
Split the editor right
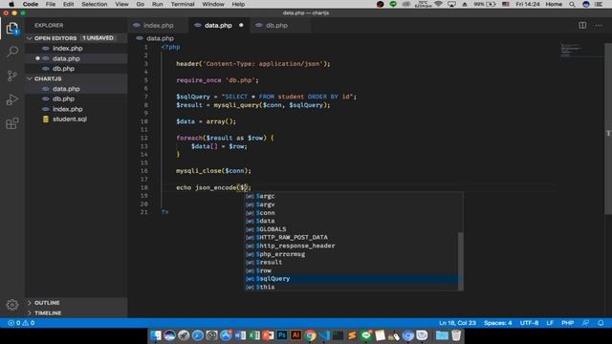click(582, 26)
